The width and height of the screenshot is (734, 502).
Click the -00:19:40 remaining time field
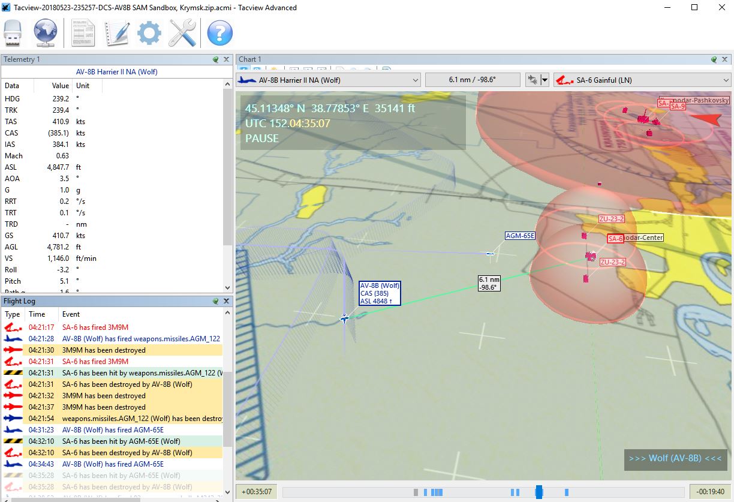click(710, 492)
